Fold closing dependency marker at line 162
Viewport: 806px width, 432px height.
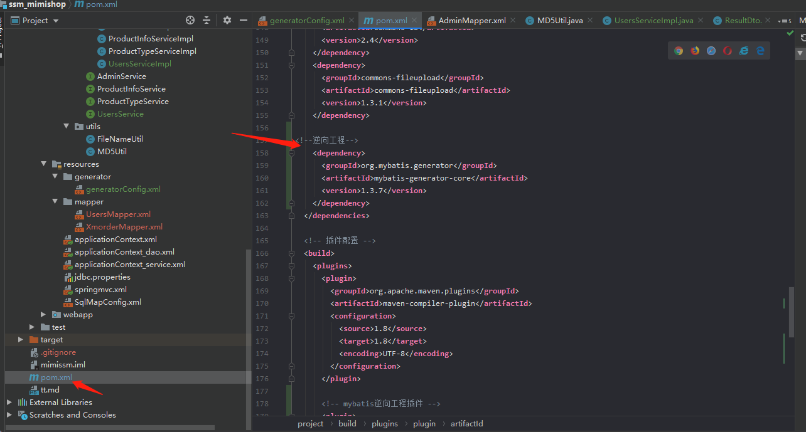coord(292,203)
